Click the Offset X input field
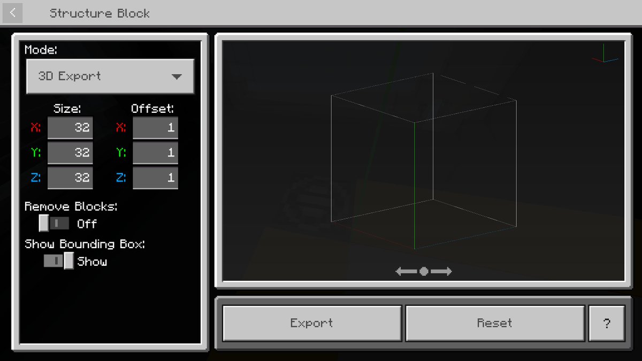The width and height of the screenshot is (642, 361). (156, 128)
